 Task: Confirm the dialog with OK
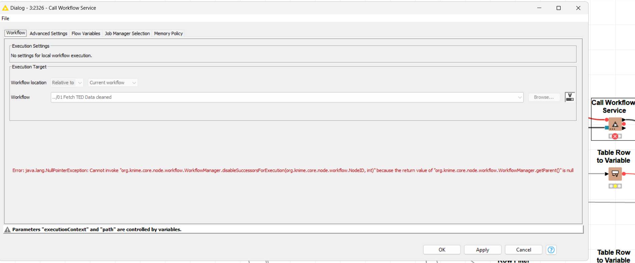coord(442,250)
